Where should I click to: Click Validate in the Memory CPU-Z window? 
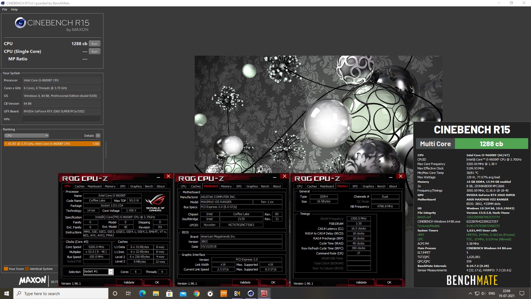(361, 282)
